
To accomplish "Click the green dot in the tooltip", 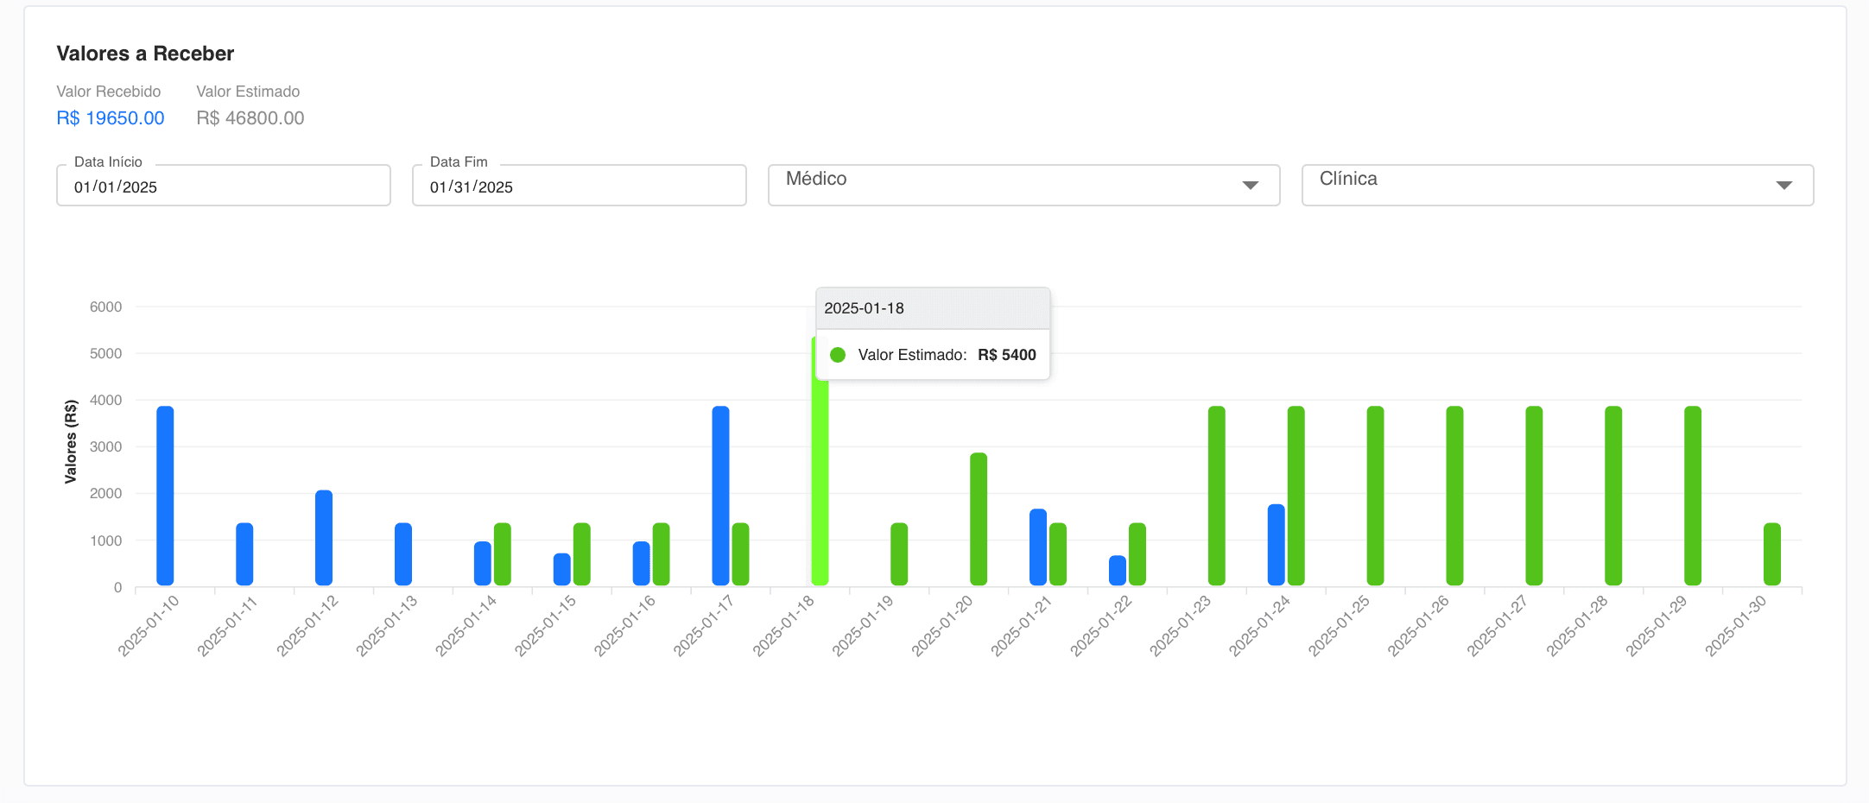I will (838, 355).
